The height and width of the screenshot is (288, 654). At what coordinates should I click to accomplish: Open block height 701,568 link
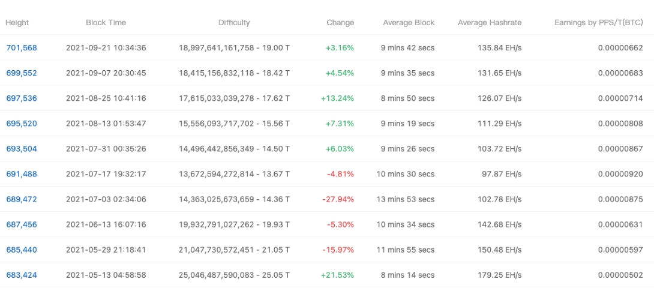[x=22, y=48]
